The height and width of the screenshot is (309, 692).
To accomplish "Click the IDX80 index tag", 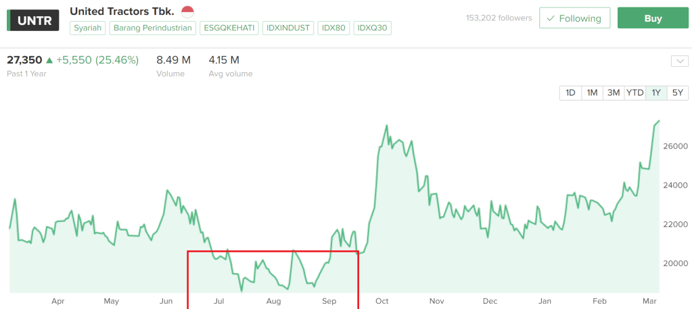I will click(x=334, y=28).
